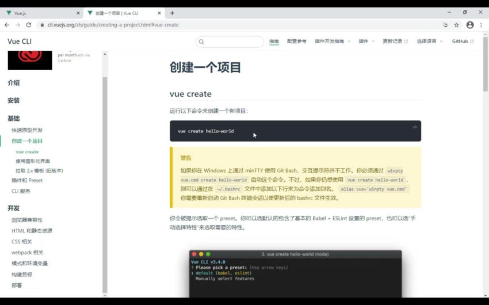Open sidebar section 介绍
The width and height of the screenshot is (489, 305).
pos(14,83)
